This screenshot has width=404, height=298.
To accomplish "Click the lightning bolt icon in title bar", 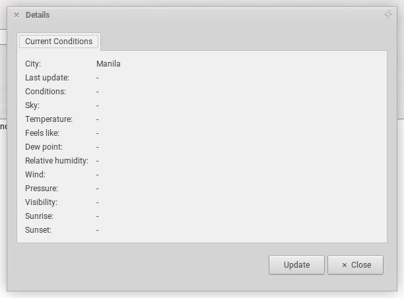I will (388, 15).
